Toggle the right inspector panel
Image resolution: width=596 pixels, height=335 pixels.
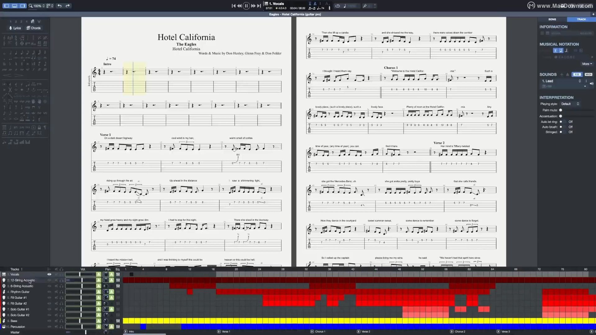tap(23, 6)
